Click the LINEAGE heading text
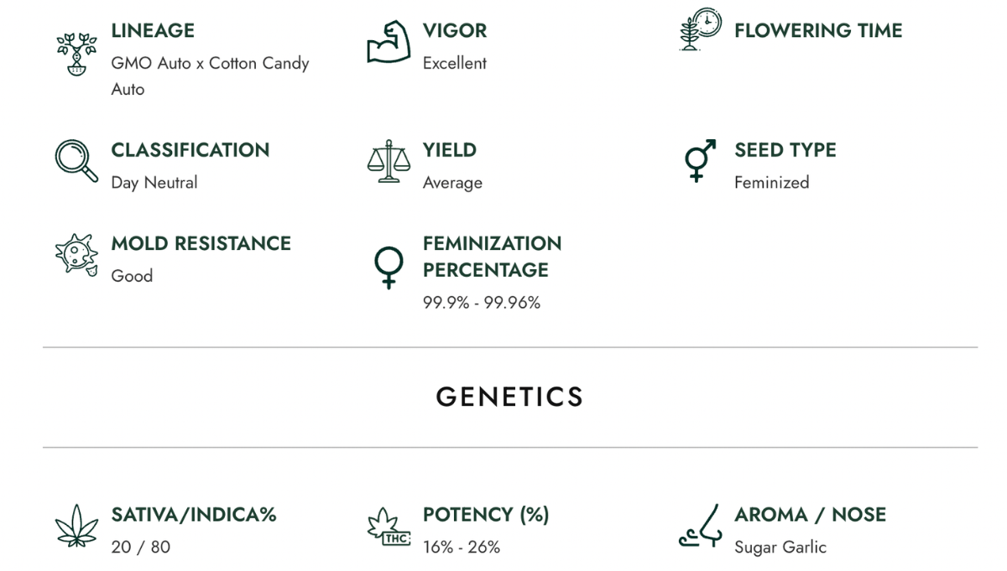 tap(153, 31)
